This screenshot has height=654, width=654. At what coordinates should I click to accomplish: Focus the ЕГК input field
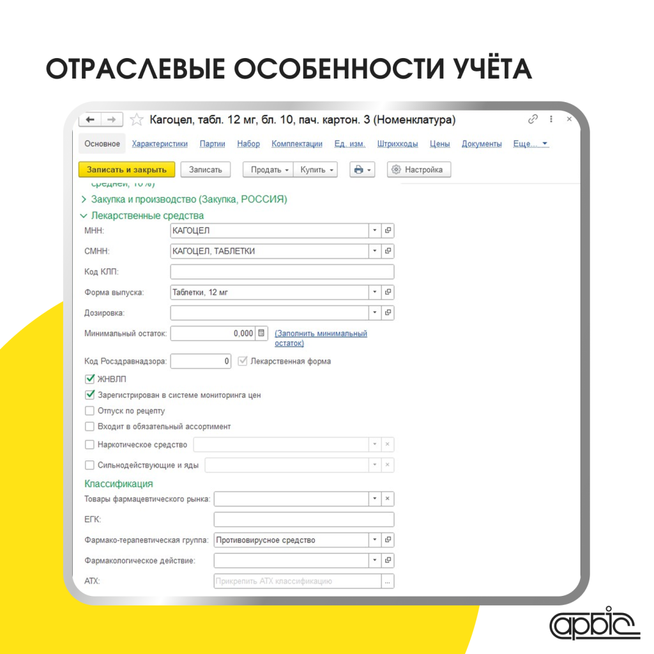303,519
